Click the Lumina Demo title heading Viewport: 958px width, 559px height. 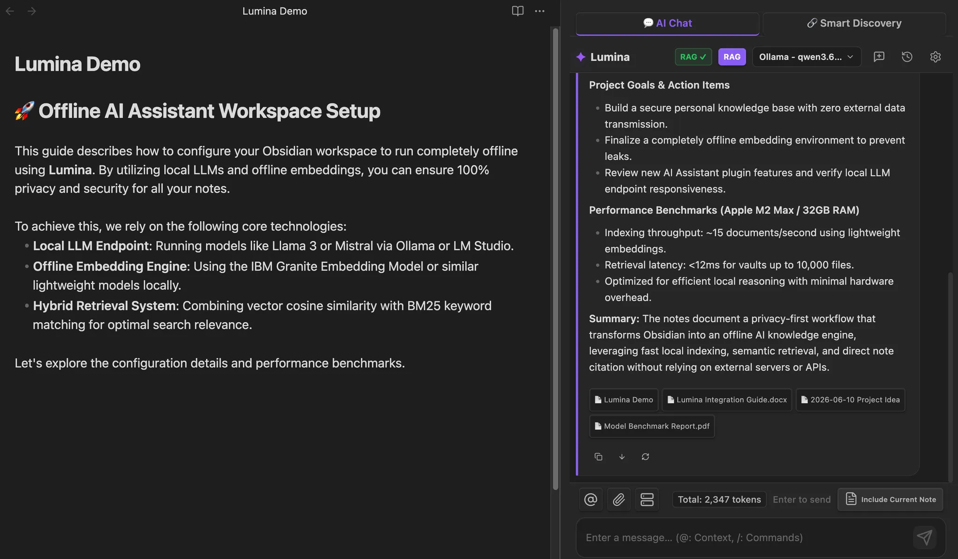77,64
